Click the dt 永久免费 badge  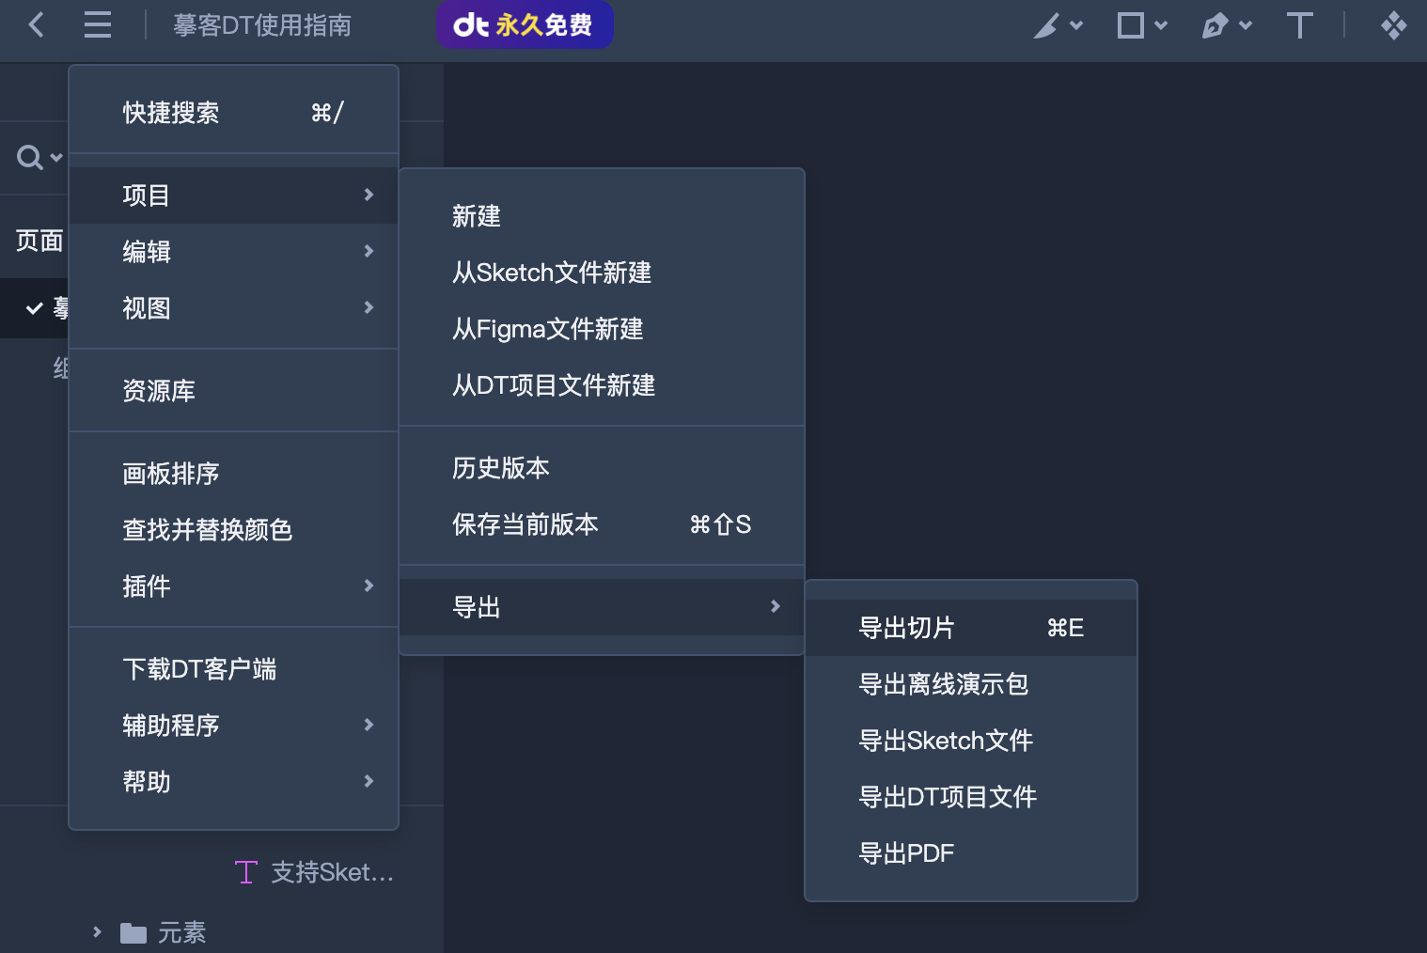pos(525,25)
